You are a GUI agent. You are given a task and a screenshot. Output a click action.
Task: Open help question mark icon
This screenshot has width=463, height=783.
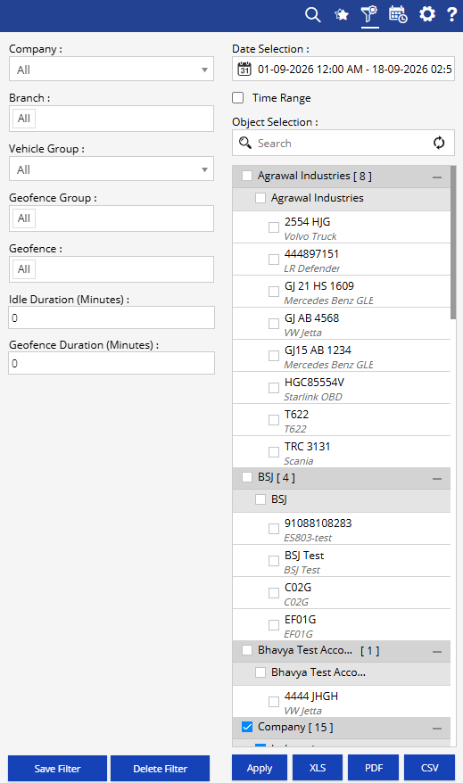pos(452,14)
